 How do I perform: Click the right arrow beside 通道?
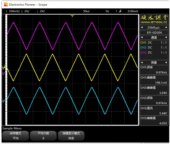pyautogui.click(x=166, y=37)
